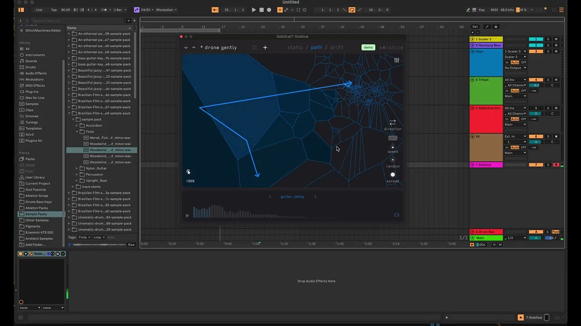581x326 pixels.
Task: Adjust the Solstice spread knob
Action: 393,175
